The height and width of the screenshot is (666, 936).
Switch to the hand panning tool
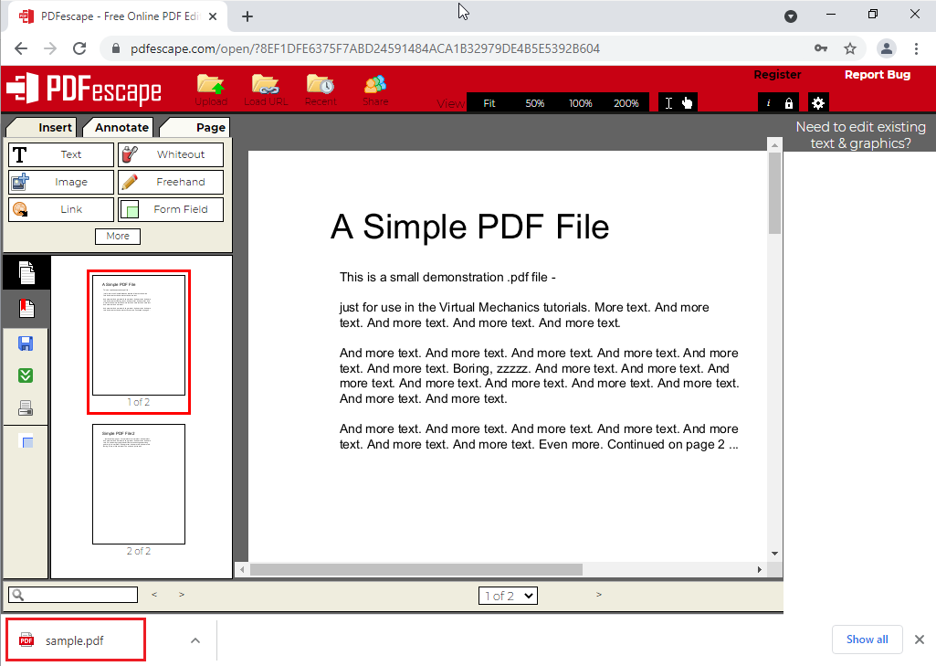(x=688, y=102)
